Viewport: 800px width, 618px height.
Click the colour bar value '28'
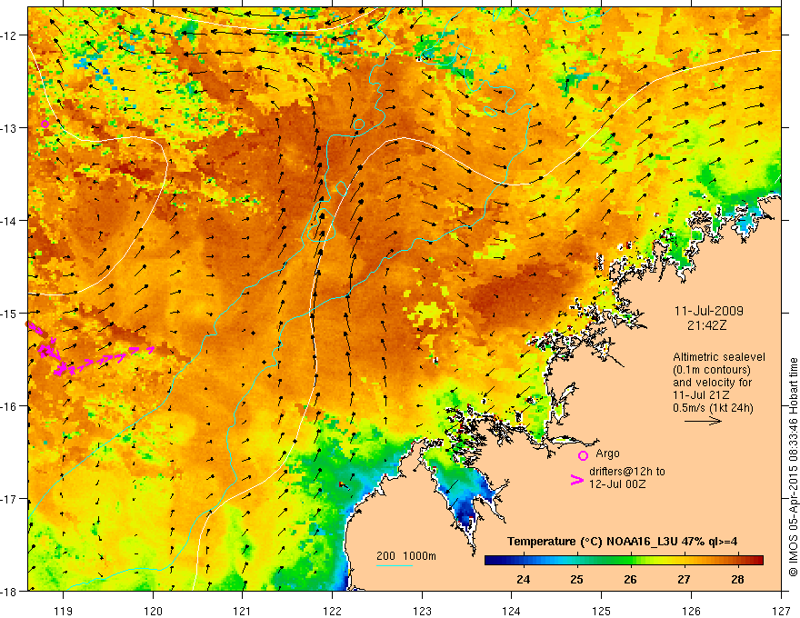[737, 579]
